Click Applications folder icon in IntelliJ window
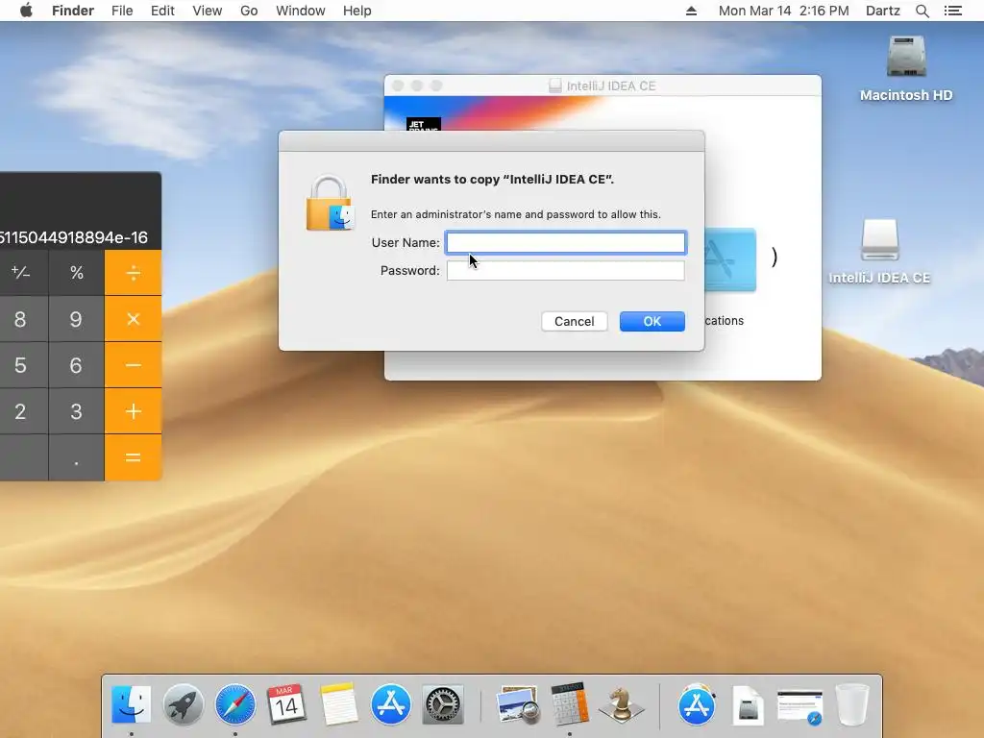 coord(730,259)
